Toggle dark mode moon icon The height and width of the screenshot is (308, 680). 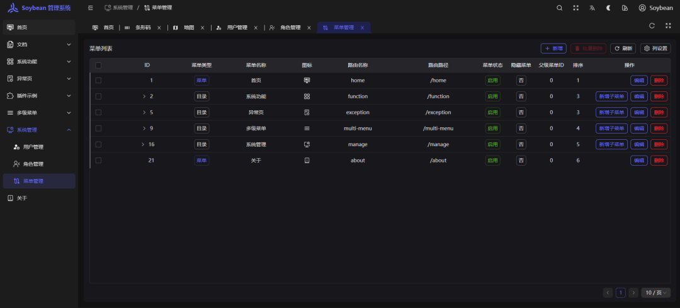point(608,8)
